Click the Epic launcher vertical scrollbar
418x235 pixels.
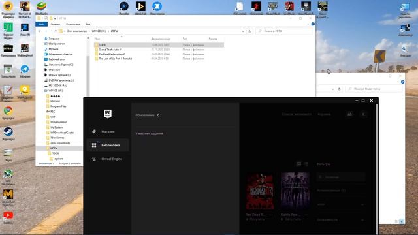(x=377, y=169)
